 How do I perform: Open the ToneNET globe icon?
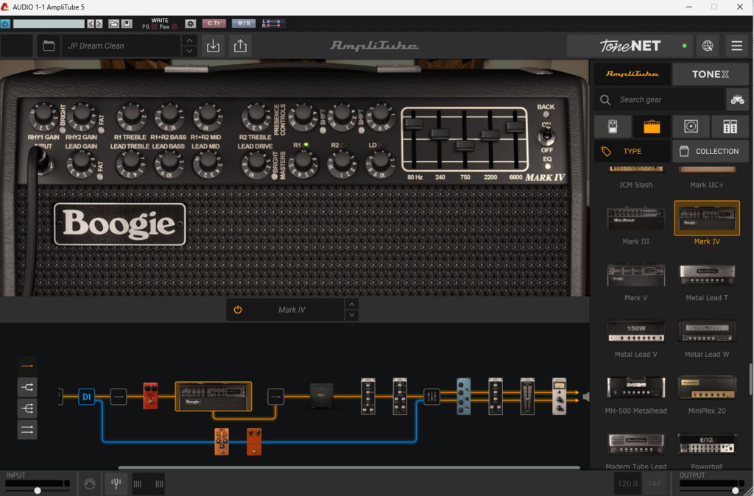pos(708,46)
